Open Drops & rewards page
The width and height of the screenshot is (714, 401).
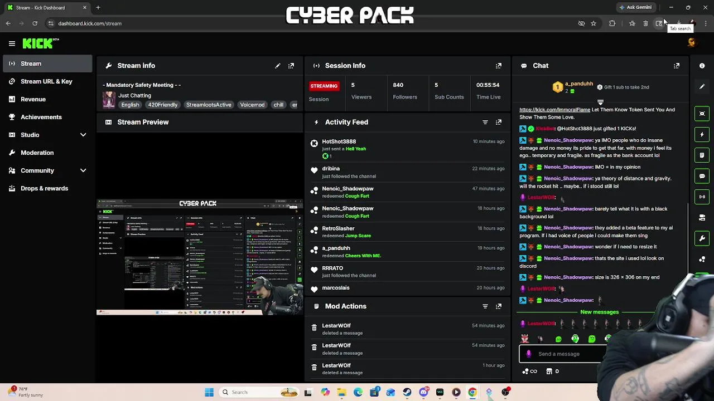tap(47, 188)
